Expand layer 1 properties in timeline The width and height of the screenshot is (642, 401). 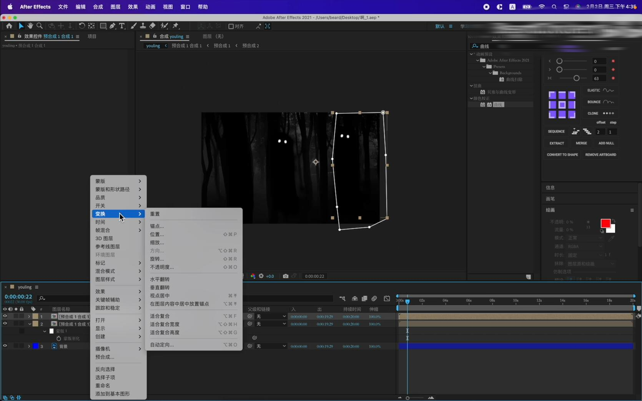(x=29, y=316)
